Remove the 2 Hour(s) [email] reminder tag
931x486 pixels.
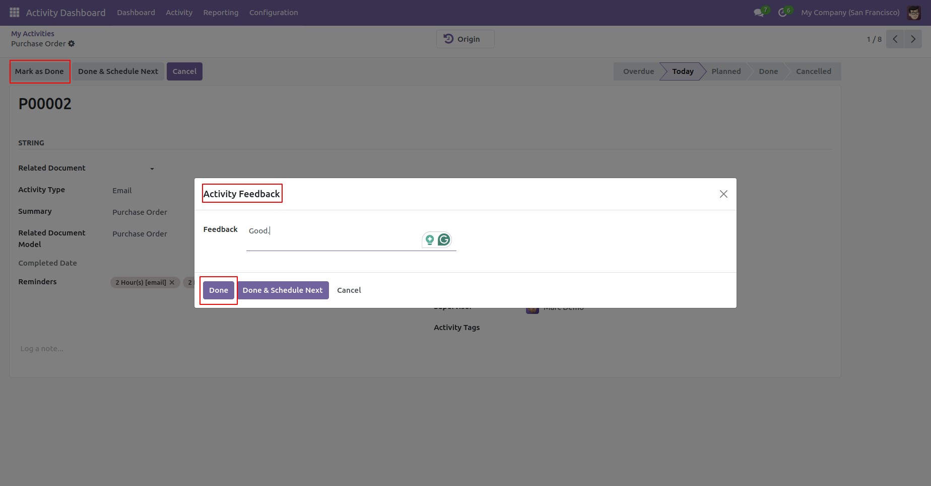click(x=172, y=282)
